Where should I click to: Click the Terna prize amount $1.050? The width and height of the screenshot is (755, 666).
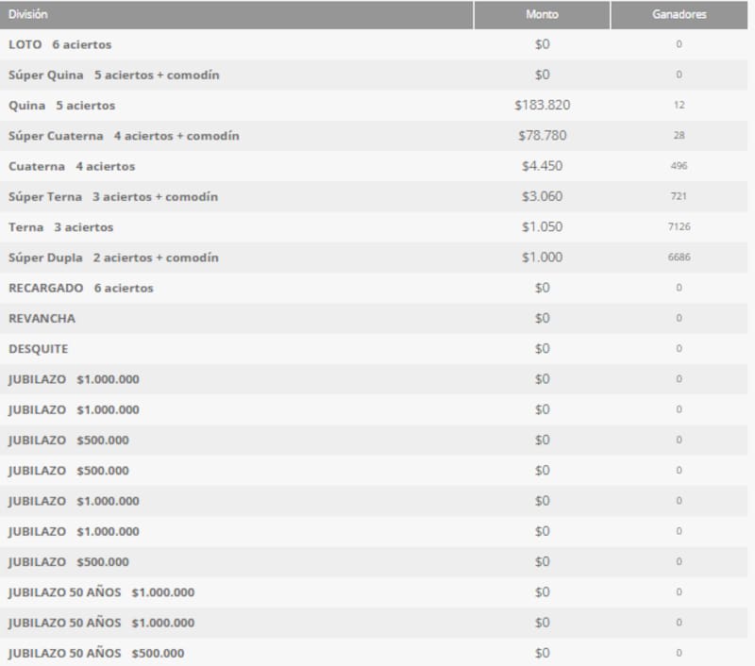coord(542,227)
